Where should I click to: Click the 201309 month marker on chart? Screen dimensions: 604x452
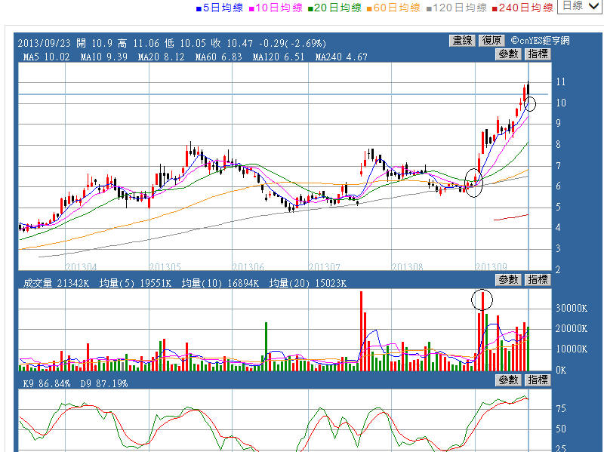click(492, 266)
